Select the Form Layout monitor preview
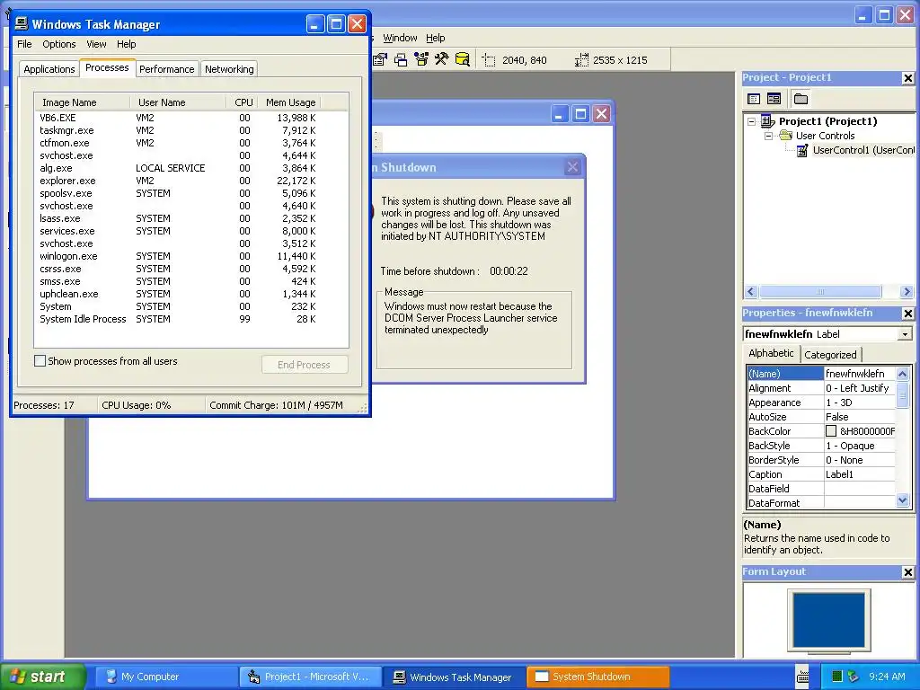 point(829,621)
